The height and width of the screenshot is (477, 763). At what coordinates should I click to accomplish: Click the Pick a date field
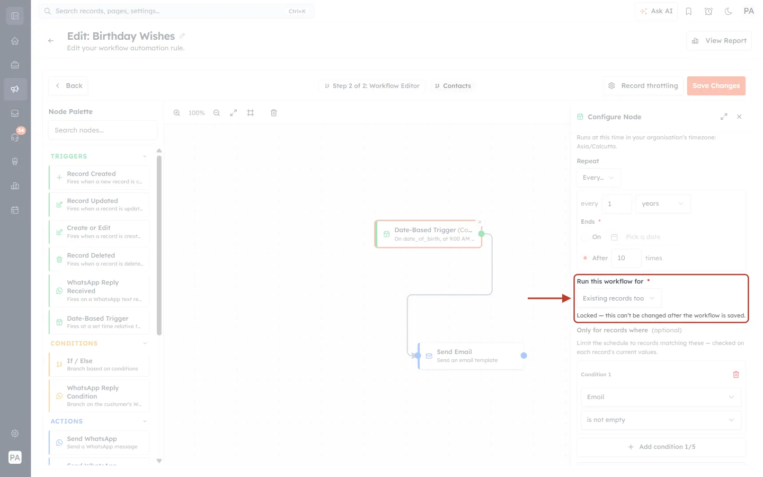[643, 237]
